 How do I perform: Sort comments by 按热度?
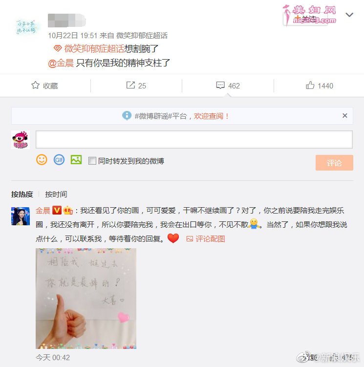point(22,194)
